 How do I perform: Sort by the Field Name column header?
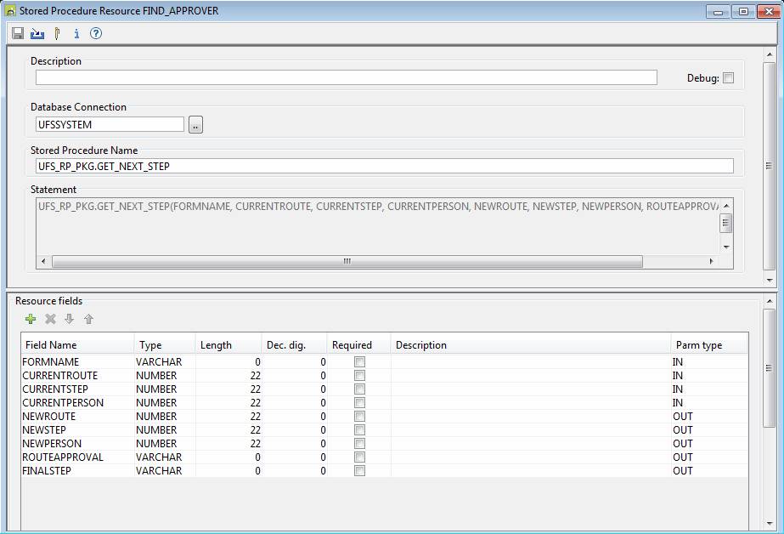click(x=76, y=345)
